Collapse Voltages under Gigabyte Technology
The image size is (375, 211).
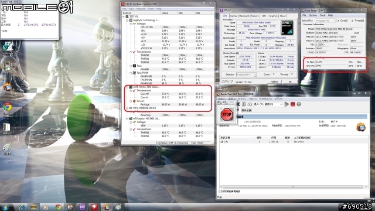coord(131,24)
